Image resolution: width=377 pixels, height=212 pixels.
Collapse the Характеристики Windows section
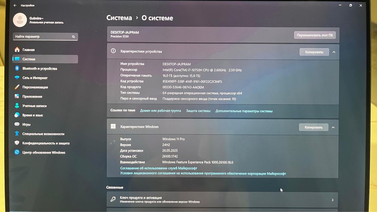click(x=333, y=127)
